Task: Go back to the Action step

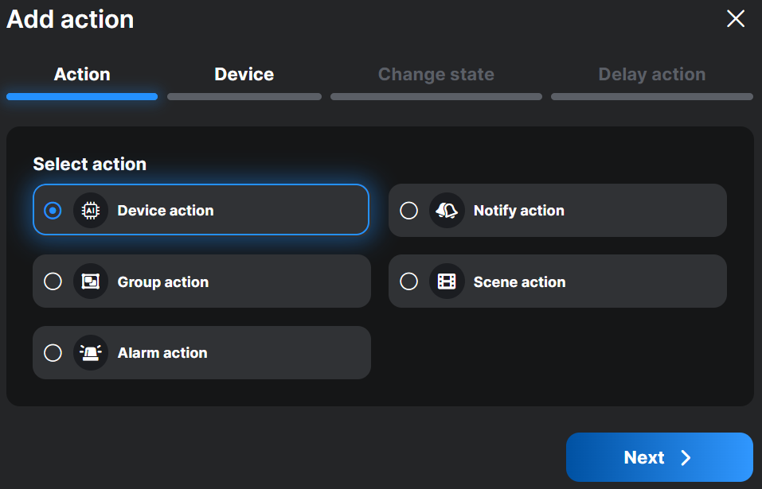Action: point(82,74)
